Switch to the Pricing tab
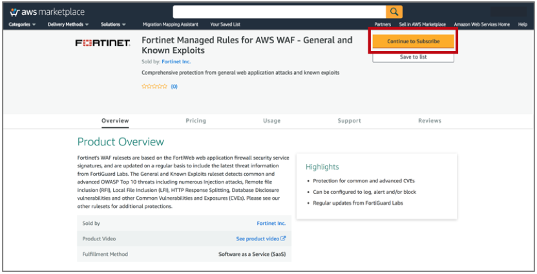 click(196, 121)
